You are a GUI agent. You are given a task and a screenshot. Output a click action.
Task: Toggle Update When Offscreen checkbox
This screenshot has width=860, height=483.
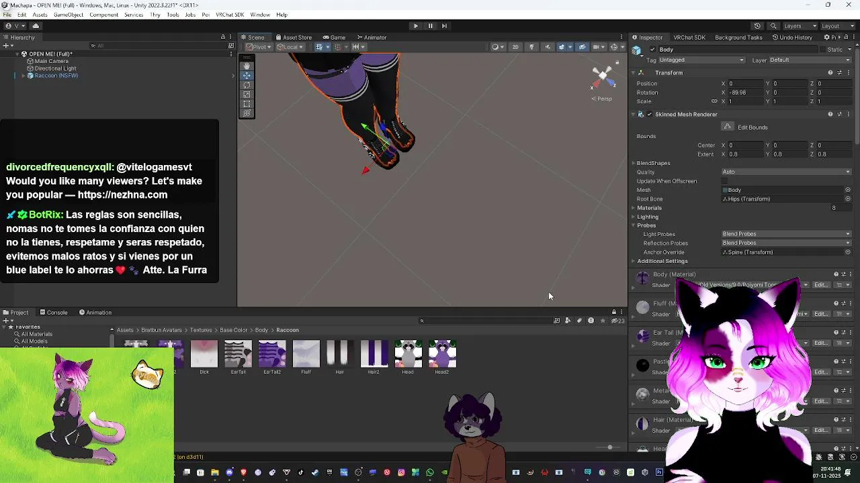[724, 181]
